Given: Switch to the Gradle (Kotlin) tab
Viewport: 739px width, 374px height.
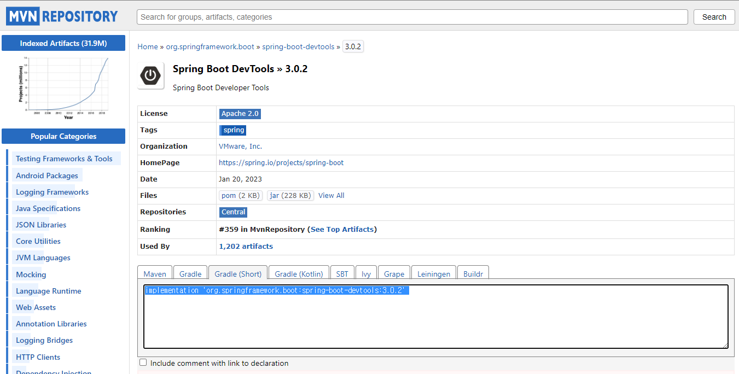Looking at the screenshot, I should click(299, 274).
